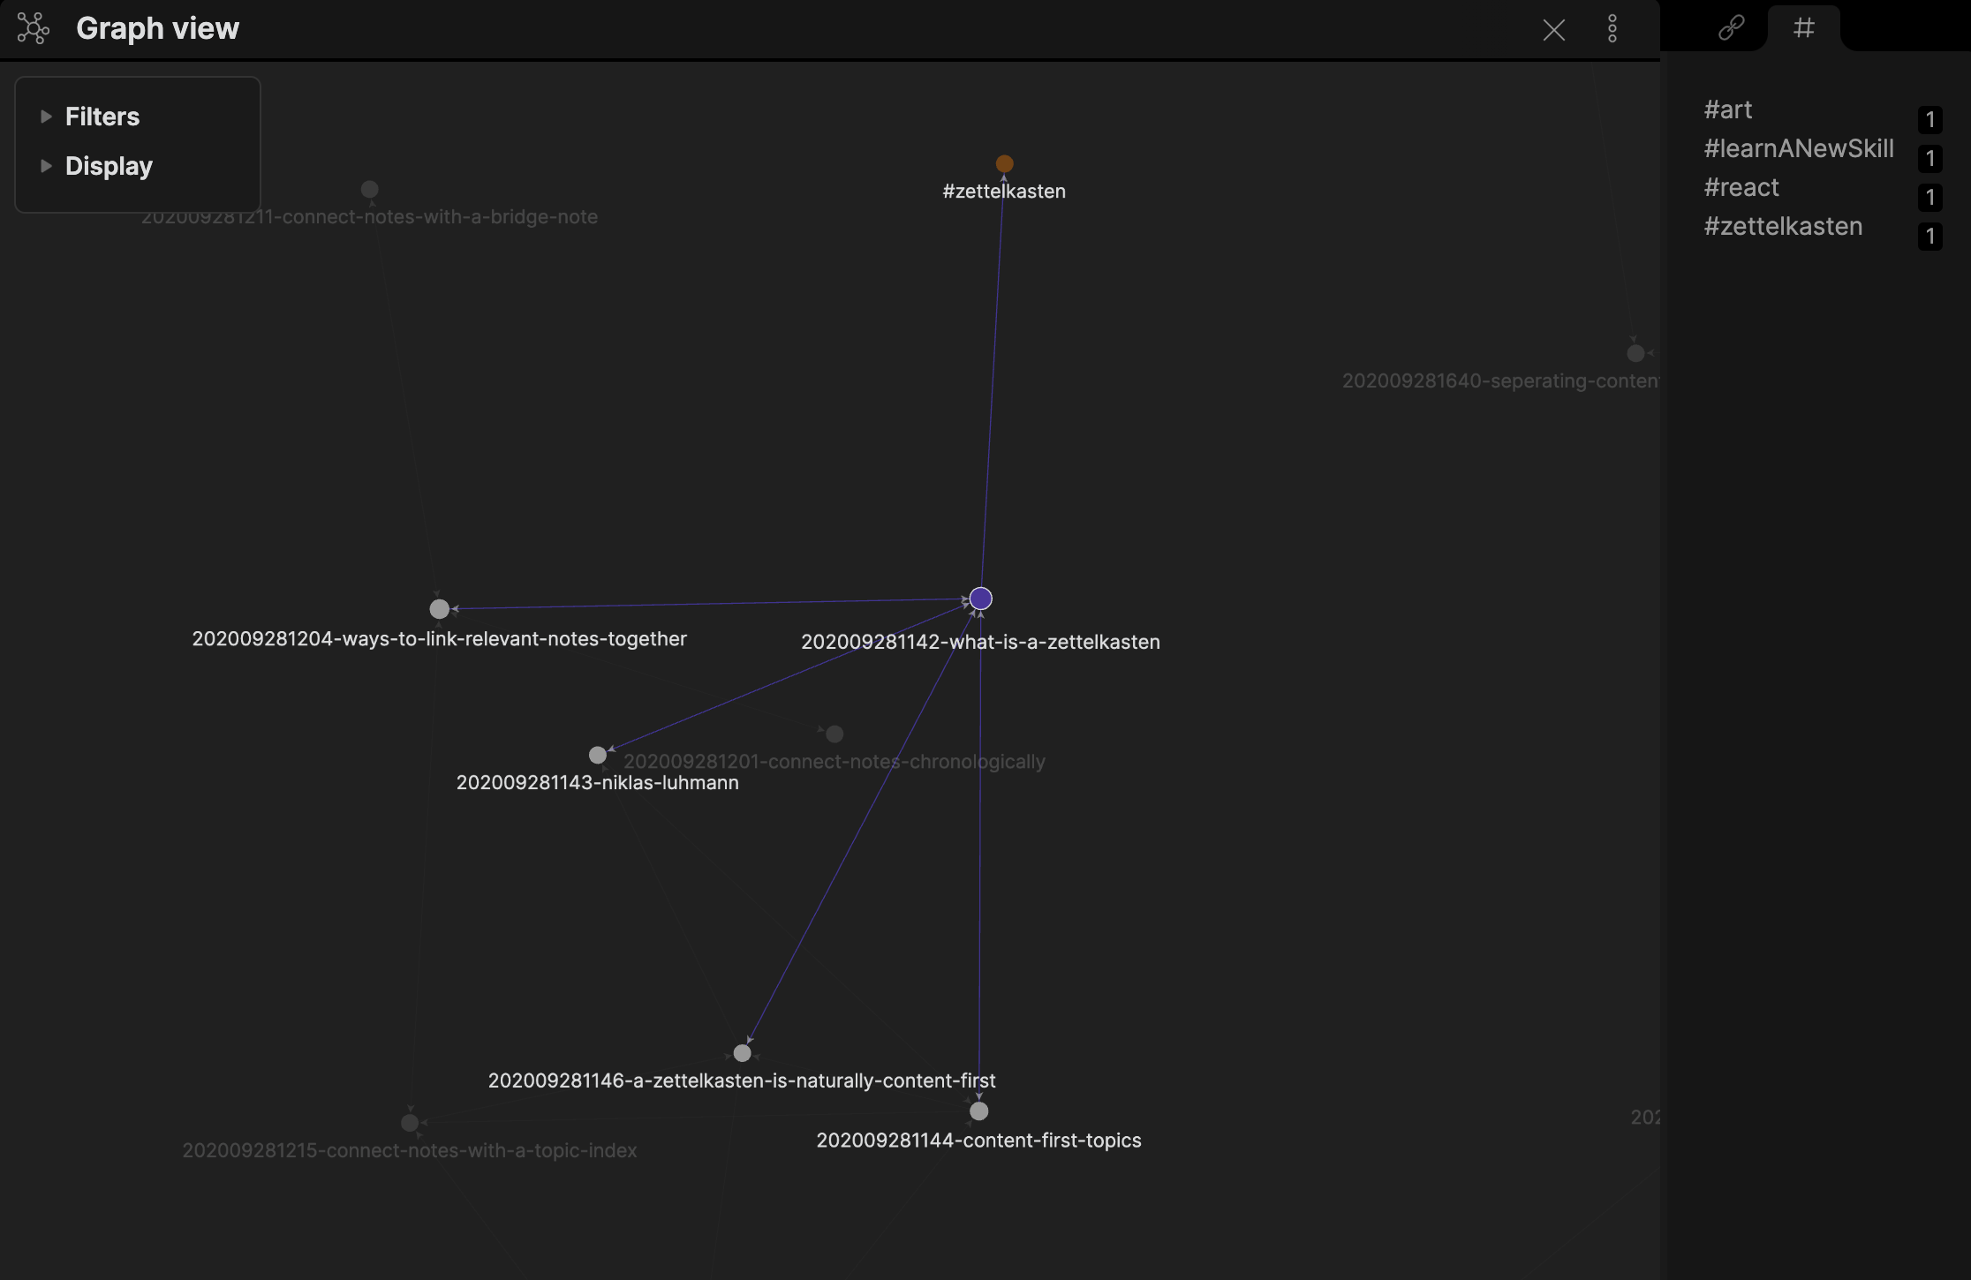The height and width of the screenshot is (1280, 1971).
Task: Select the dimmed seperating-content node
Action: click(1635, 353)
